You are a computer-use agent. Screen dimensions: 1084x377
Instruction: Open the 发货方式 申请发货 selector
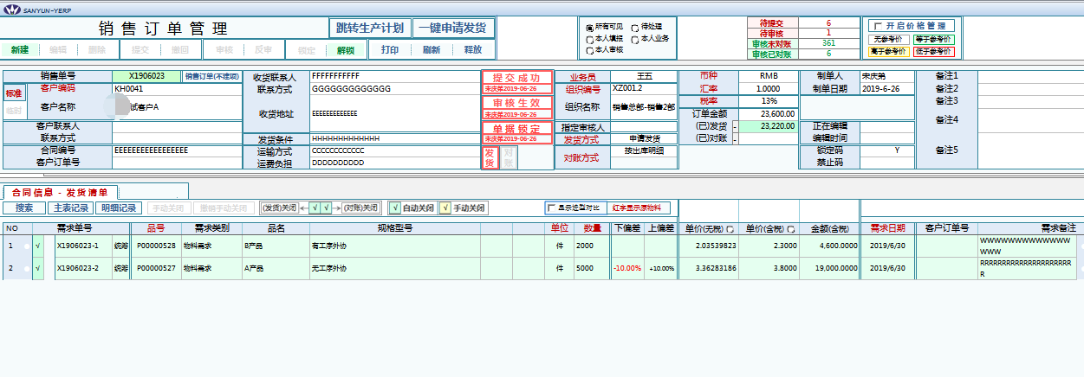pos(644,139)
